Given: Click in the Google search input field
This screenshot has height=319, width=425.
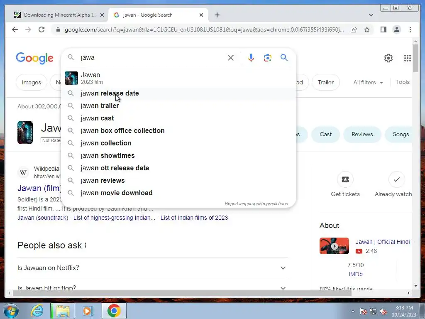Looking at the screenshot, I should pos(152,57).
